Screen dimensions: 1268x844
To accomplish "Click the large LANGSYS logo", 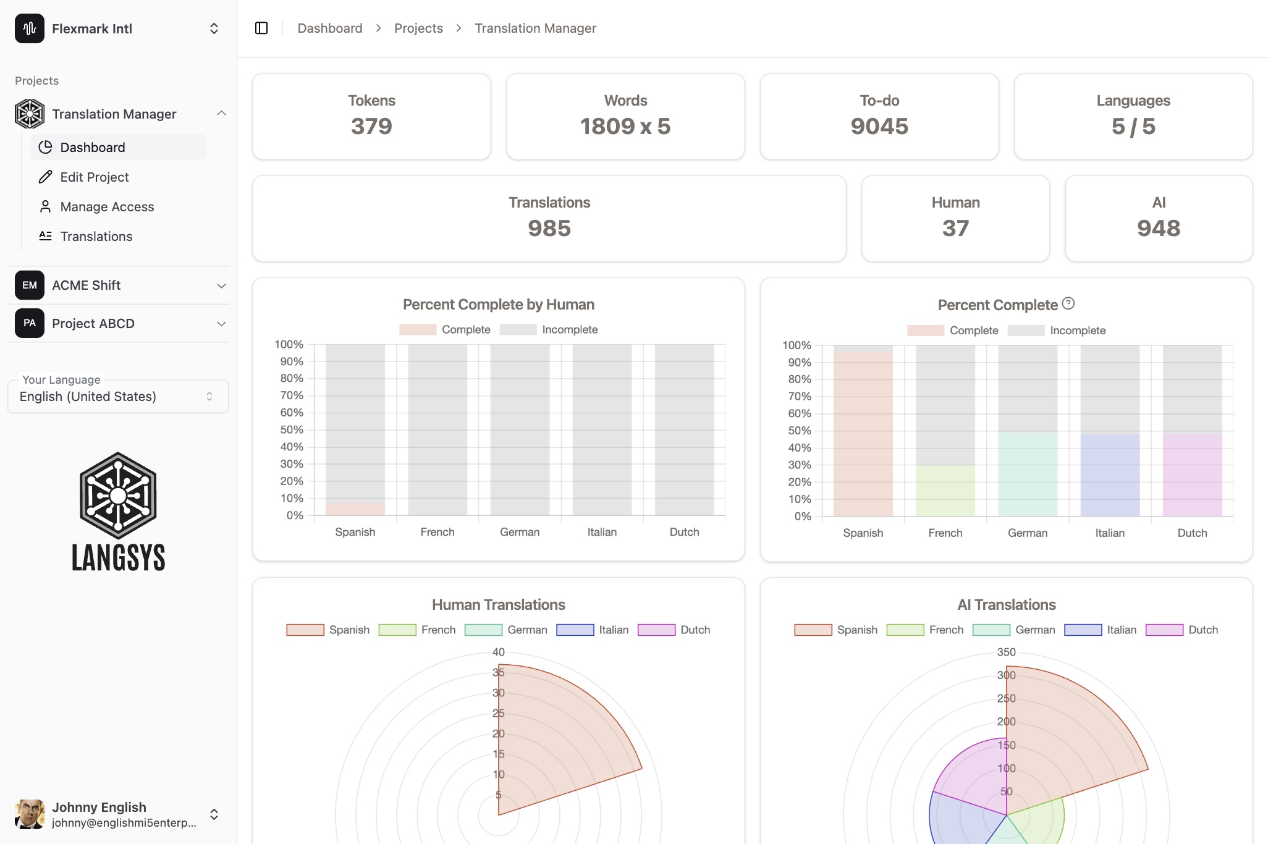I will (118, 512).
